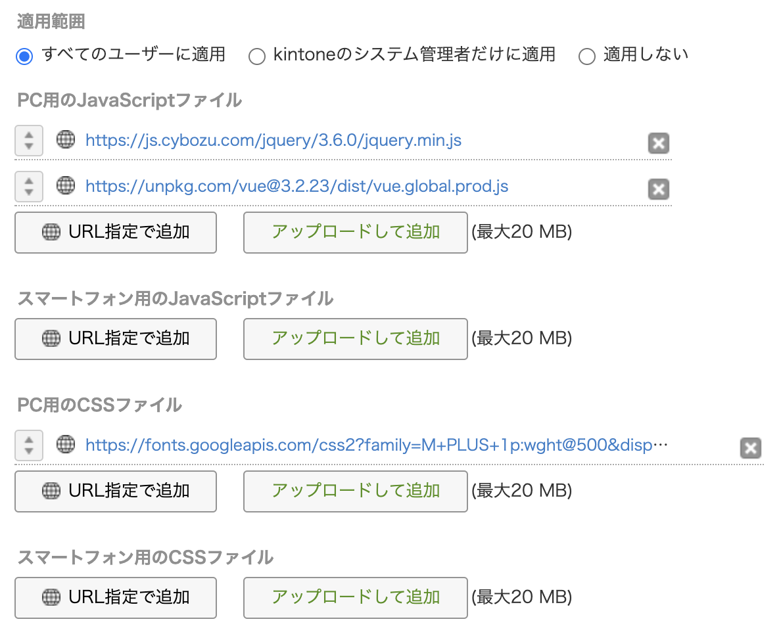The height and width of the screenshot is (636, 781).
Task: Select 'すべてのユーザーに適用' radio option
Action: (24, 56)
